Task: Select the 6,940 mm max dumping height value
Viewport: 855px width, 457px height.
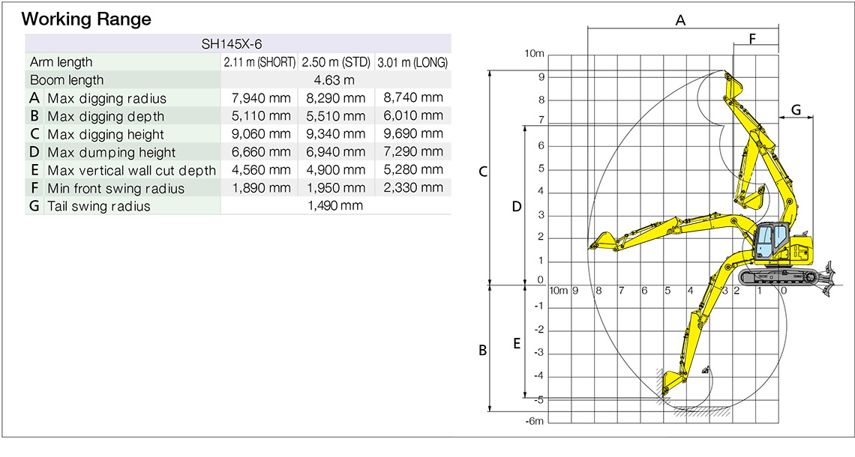Action: (x=336, y=152)
